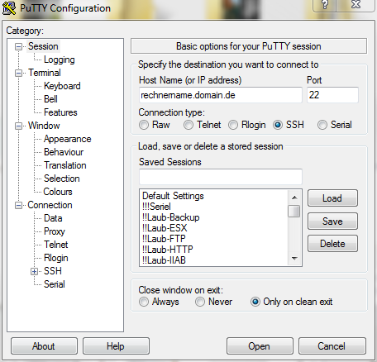Select the !!Laub-FTP saved session

coord(164,239)
